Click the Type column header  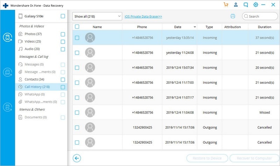point(209,27)
